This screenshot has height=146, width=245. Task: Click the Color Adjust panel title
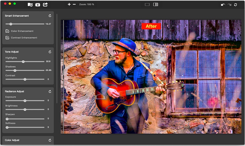(x=12, y=140)
